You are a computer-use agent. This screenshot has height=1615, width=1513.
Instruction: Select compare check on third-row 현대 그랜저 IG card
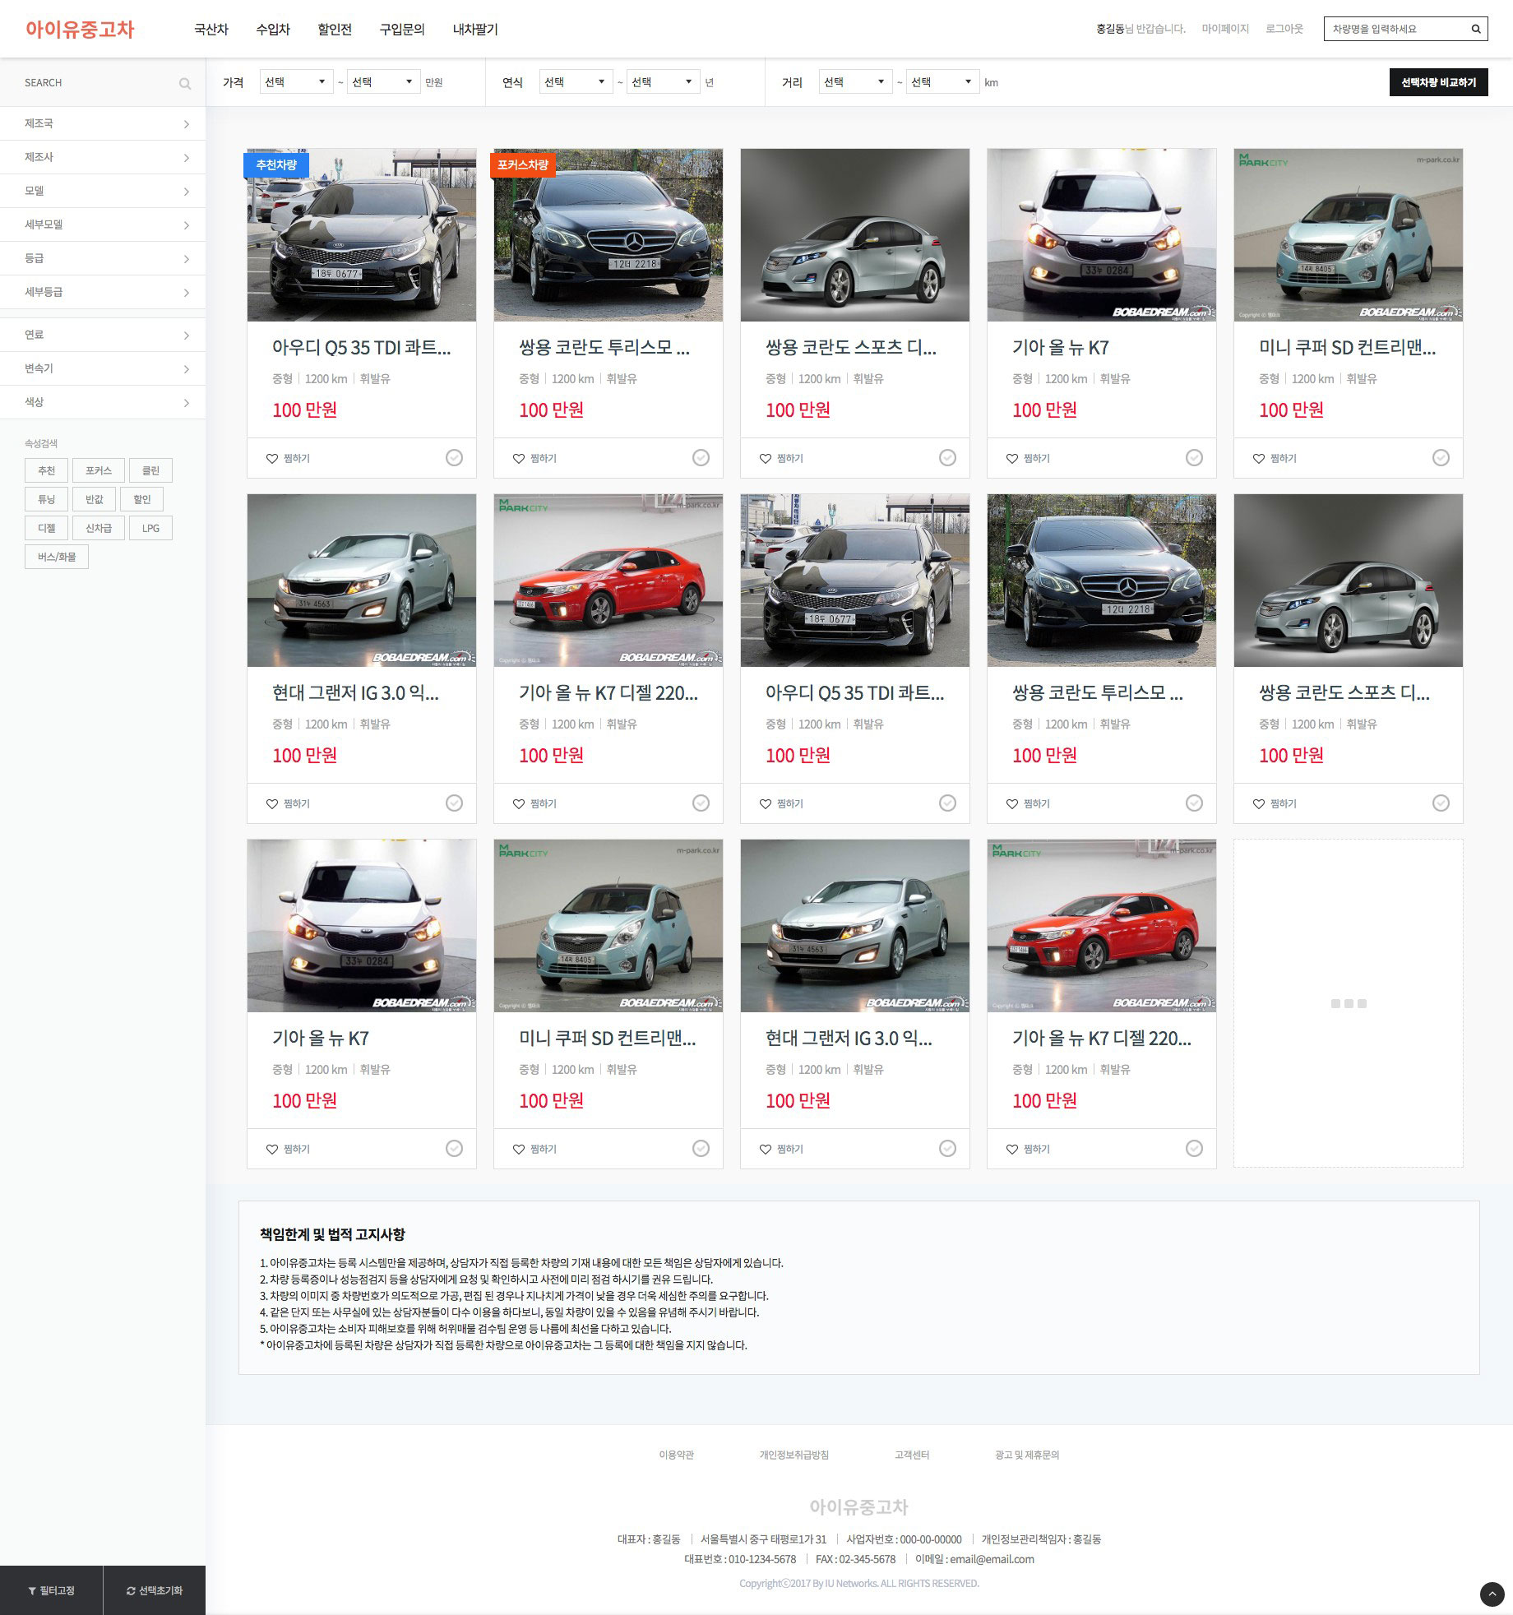pos(947,1148)
